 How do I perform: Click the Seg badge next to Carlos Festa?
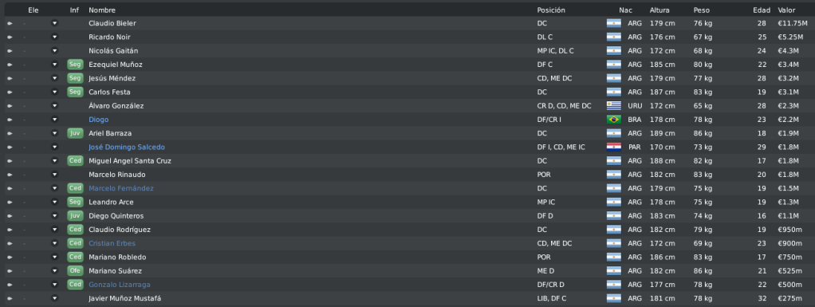coord(75,92)
